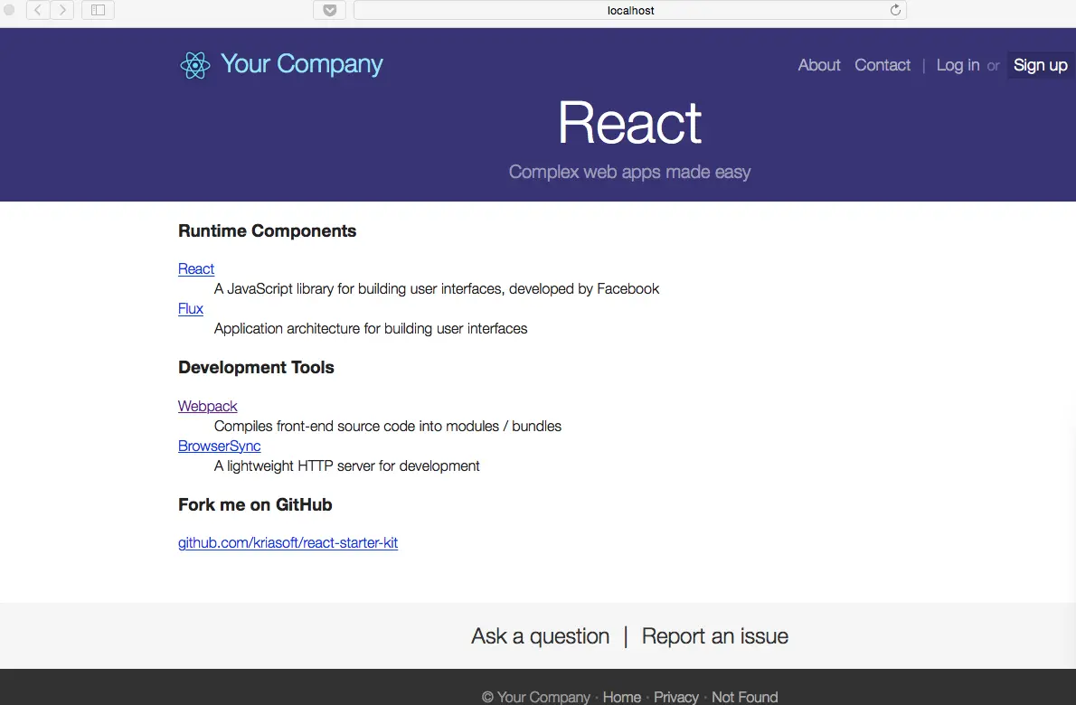Image resolution: width=1076 pixels, height=705 pixels.
Task: Open the footer Home link
Action: click(622, 697)
